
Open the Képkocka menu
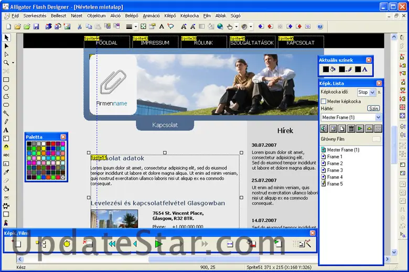tap(189, 16)
